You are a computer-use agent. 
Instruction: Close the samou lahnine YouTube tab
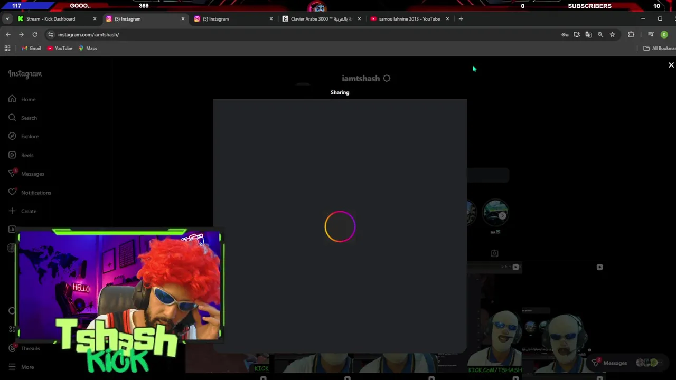point(447,19)
